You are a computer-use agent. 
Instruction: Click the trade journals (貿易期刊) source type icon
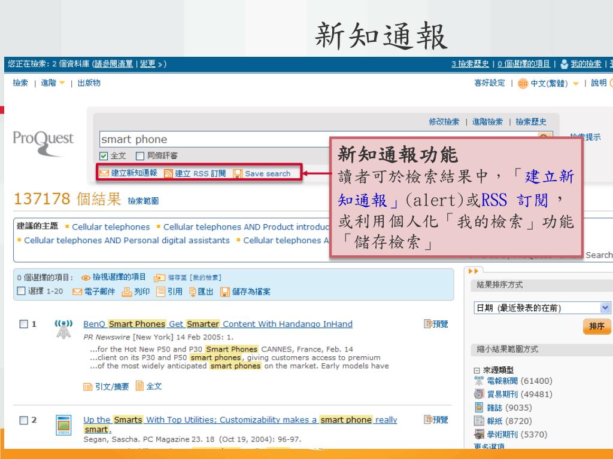[x=479, y=394]
